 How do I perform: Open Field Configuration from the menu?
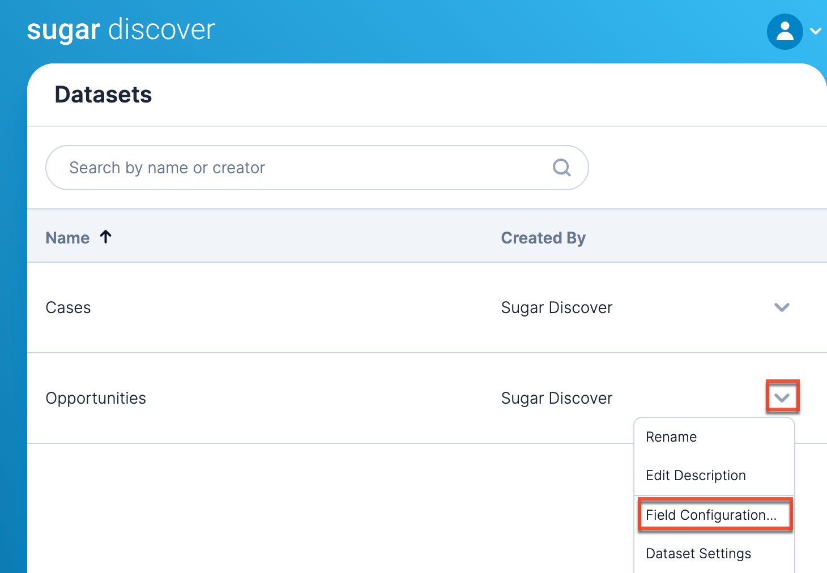tap(711, 515)
